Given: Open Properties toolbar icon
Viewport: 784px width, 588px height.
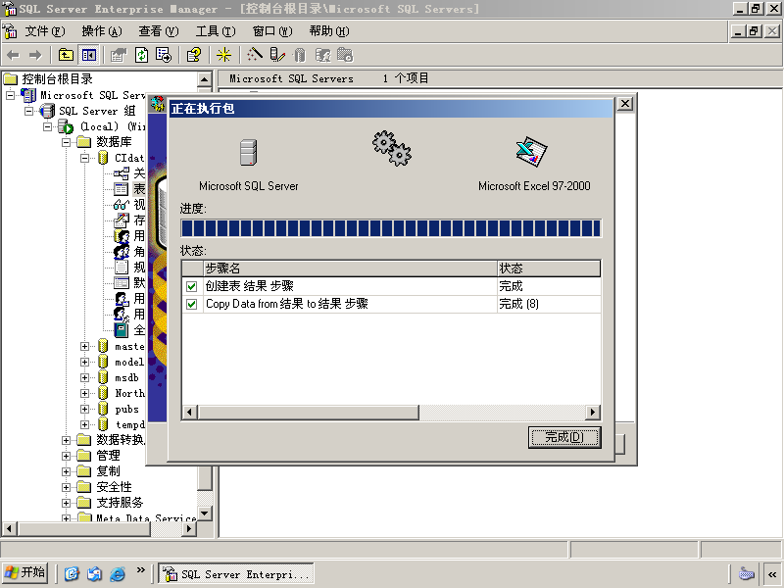Looking at the screenshot, I should pyautogui.click(x=119, y=55).
